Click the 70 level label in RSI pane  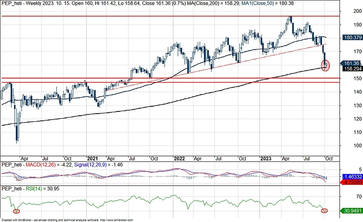[359, 196]
